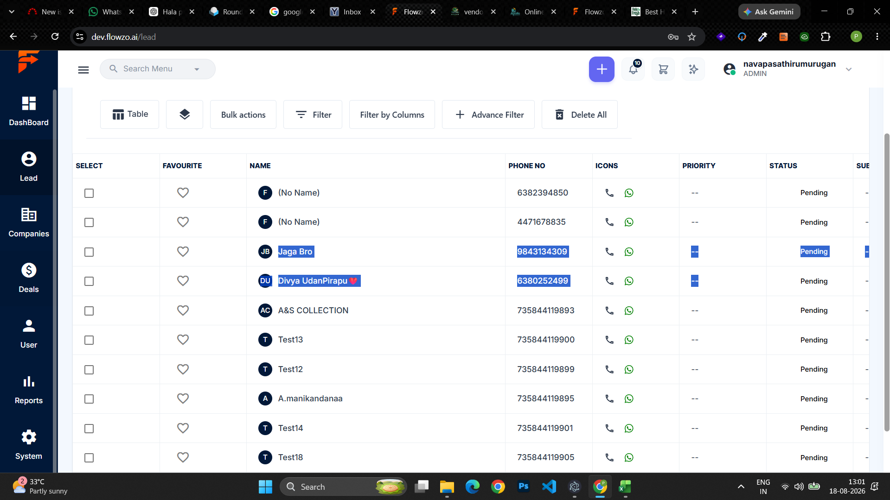This screenshot has width=890, height=500.
Task: Click the Flowzo logo in sidebar
Action: point(28,62)
